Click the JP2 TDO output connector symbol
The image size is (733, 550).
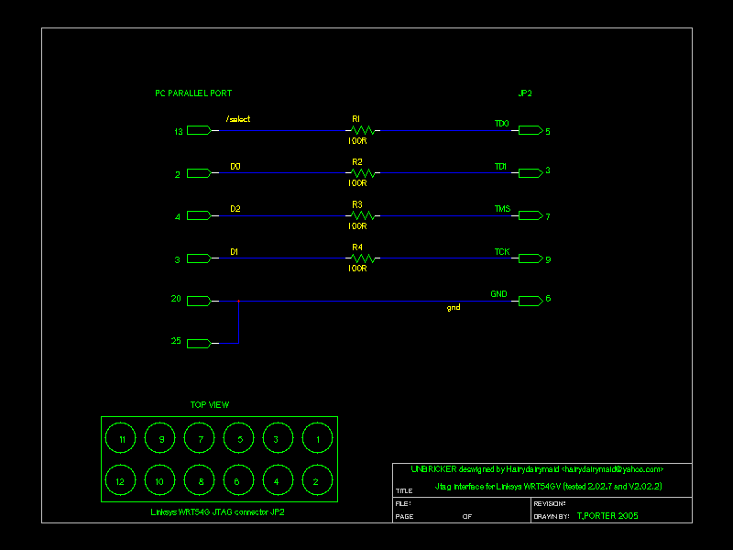pos(531,130)
